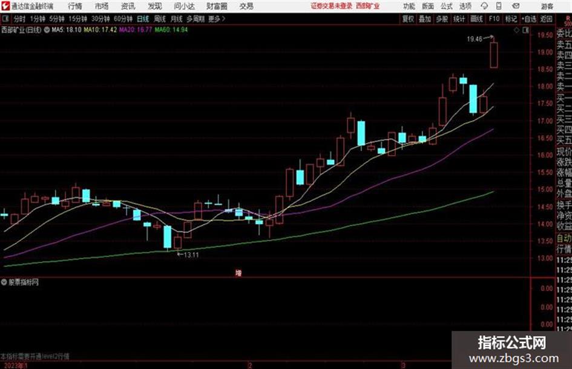This screenshot has width=572, height=369.
Task: Click the customer service headset icon
Action: [484, 6]
